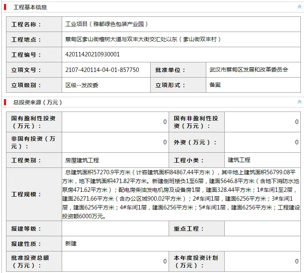Image resolution: width=304 pixels, height=273 pixels.
Task: Click the 区级--发改委 value
Action: point(82,85)
